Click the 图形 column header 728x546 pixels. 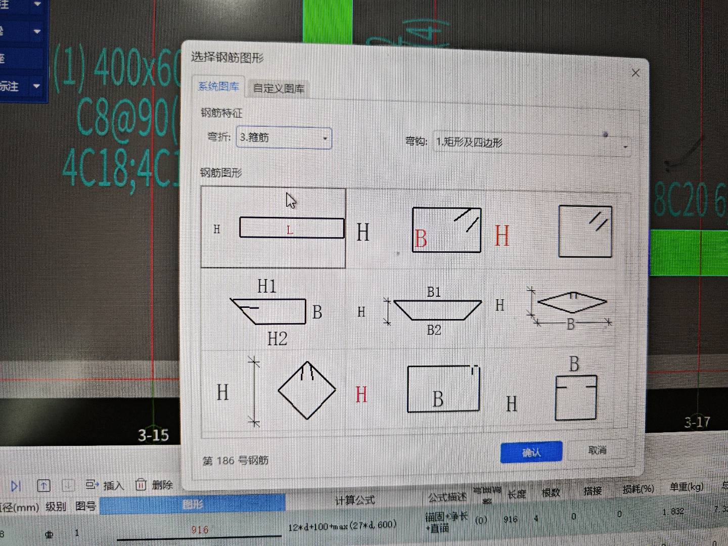pos(192,505)
